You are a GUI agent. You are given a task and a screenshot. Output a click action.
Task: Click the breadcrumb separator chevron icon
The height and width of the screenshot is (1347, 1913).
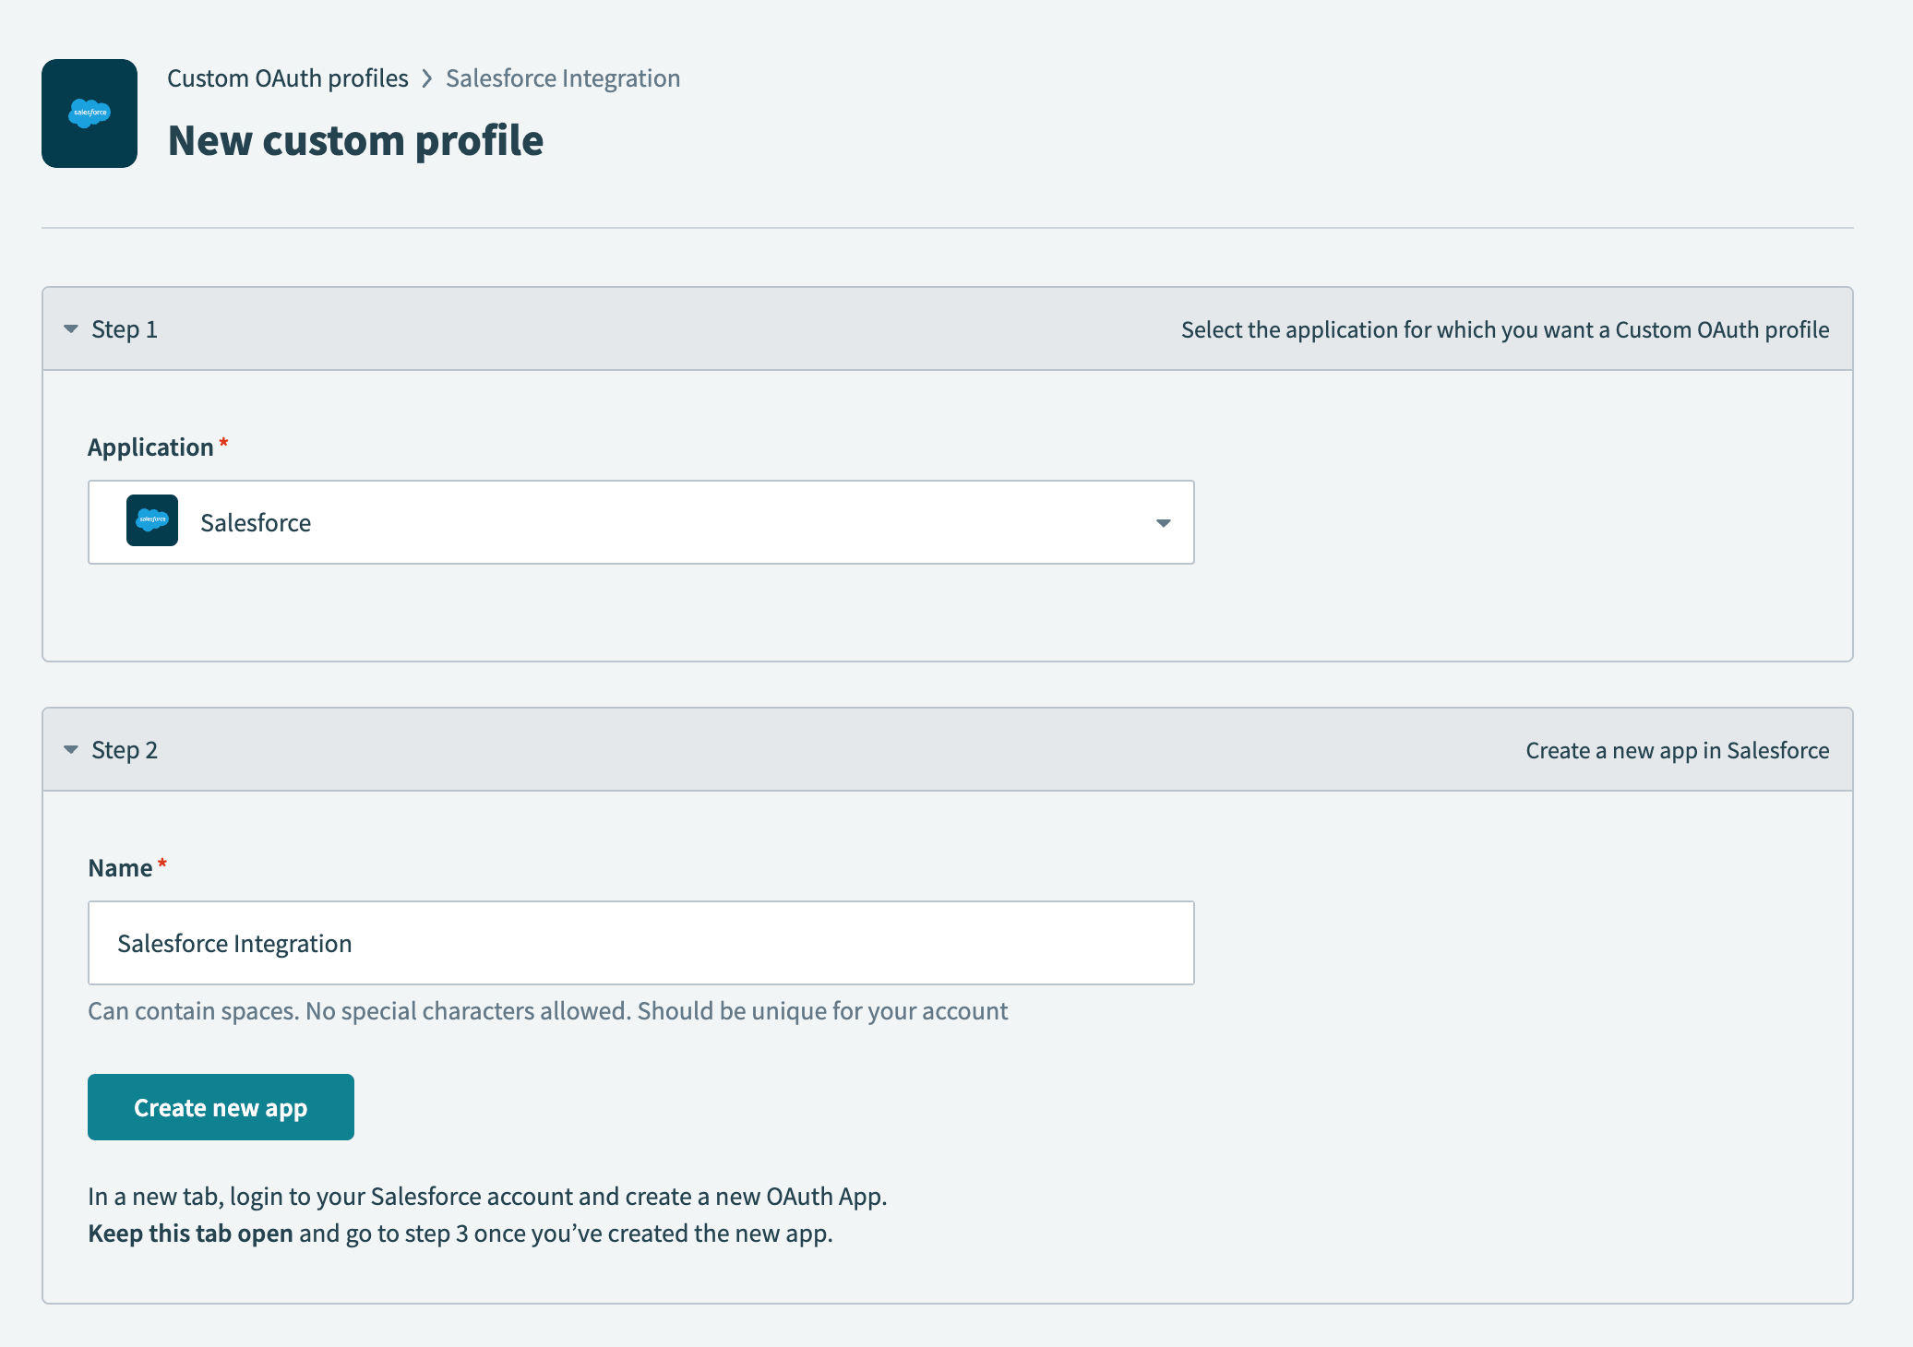[x=426, y=78]
